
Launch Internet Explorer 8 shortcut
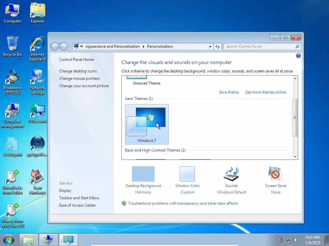click(x=38, y=49)
